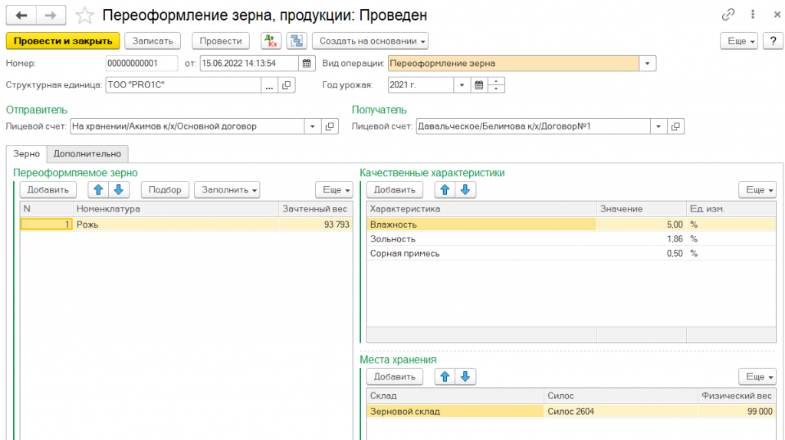785x440 pixels.
Task: Click the Подбор button
Action: click(165, 189)
